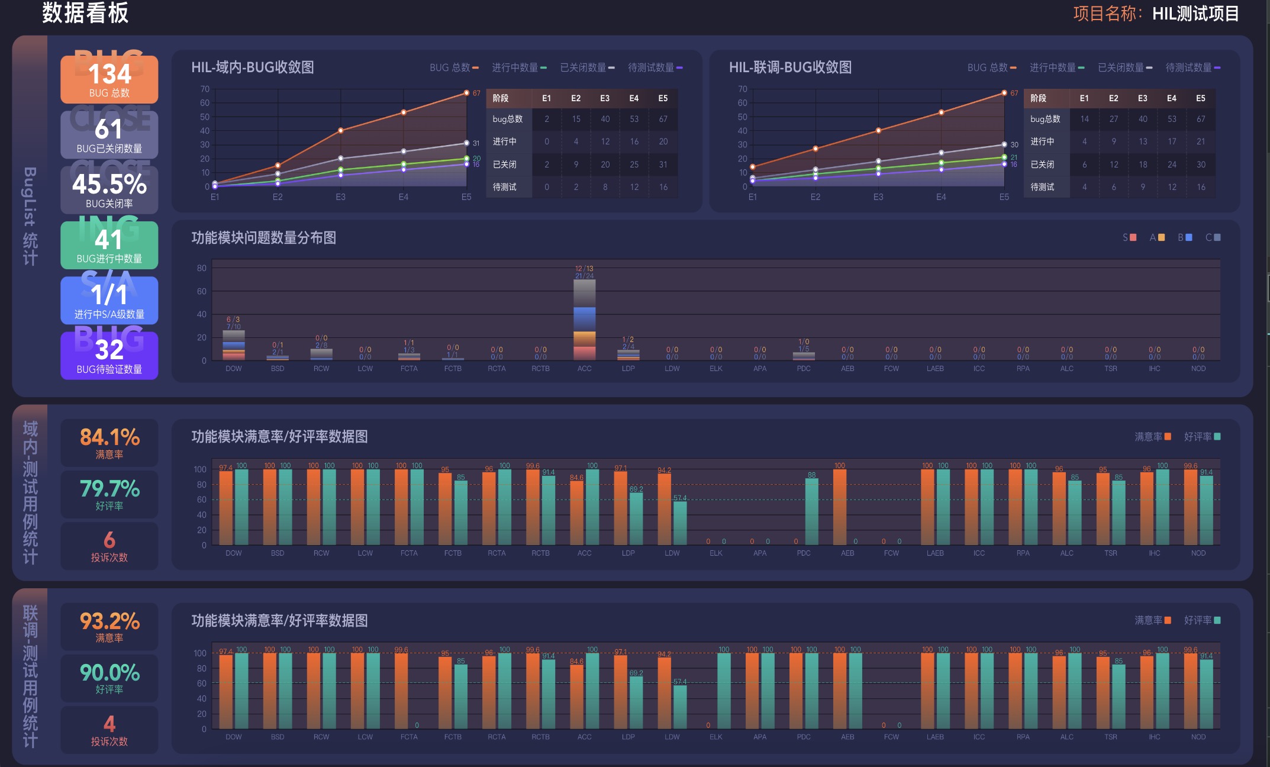Select the 93.2% 满意率 card
Screen dimensions: 1270x767
[x=109, y=627]
